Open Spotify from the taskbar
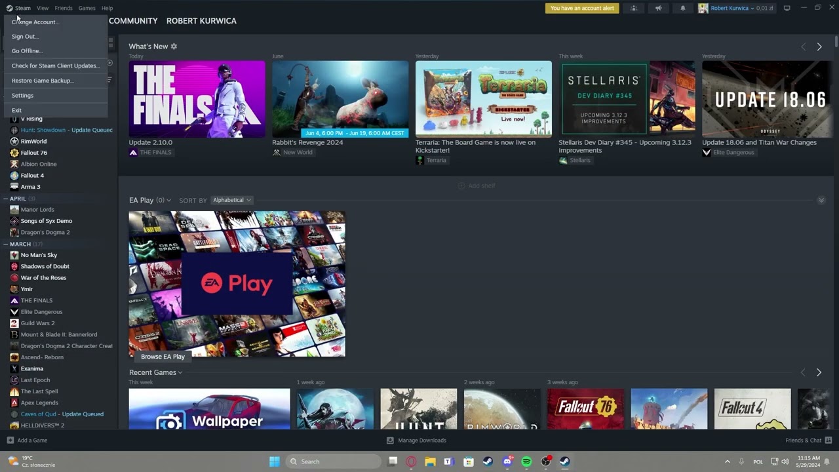 tap(526, 462)
